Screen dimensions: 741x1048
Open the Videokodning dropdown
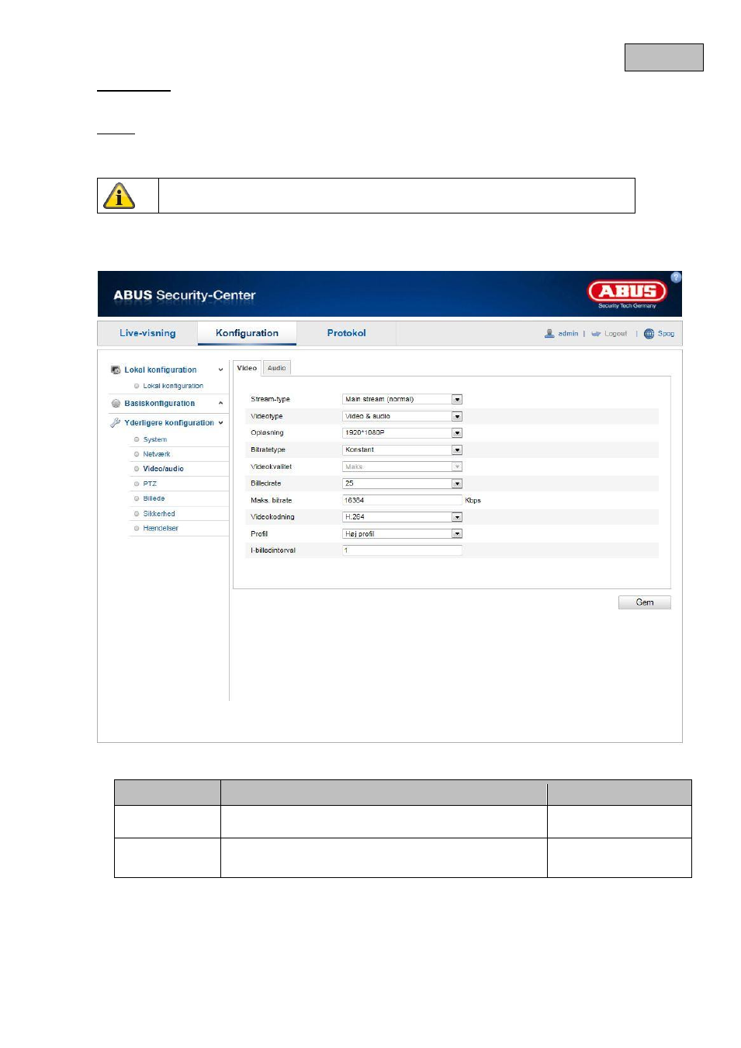click(x=402, y=517)
